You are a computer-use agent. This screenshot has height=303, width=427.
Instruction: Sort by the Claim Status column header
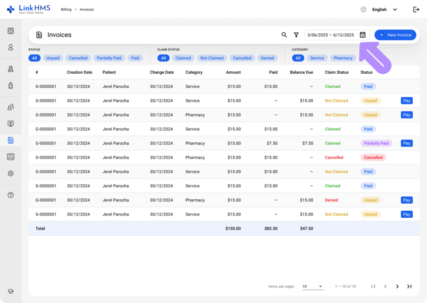(337, 72)
